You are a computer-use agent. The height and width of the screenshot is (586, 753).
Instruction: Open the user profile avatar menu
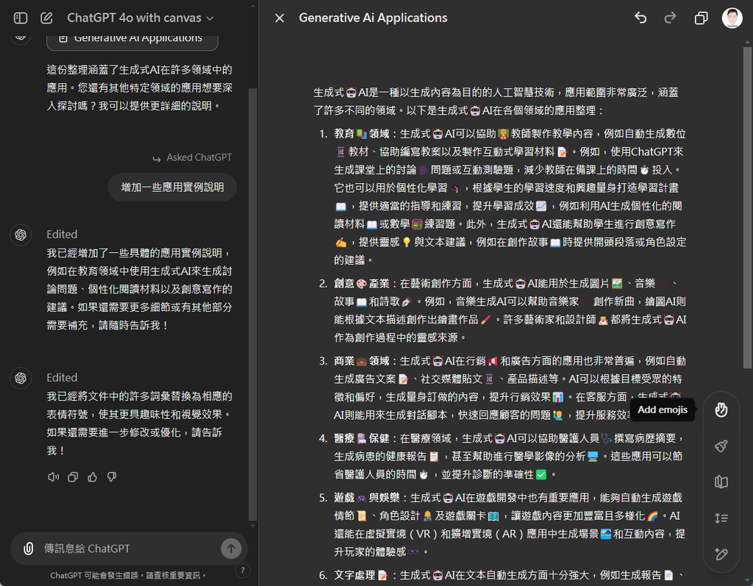[x=732, y=18]
